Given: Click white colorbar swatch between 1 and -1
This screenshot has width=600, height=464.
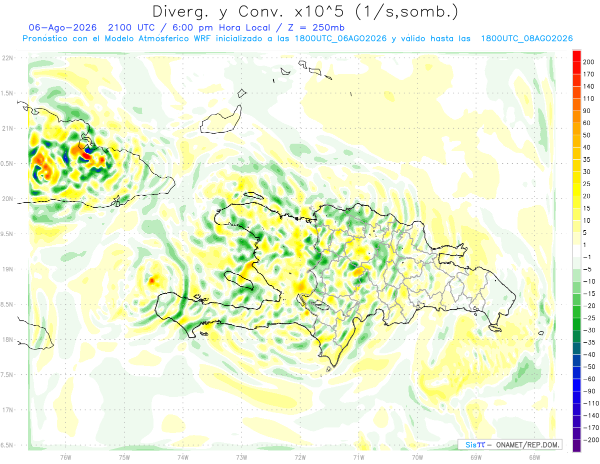Looking at the screenshot, I should (576, 251).
